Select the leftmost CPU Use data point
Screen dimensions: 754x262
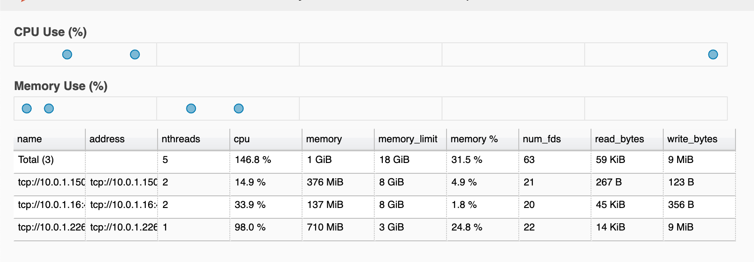[67, 54]
